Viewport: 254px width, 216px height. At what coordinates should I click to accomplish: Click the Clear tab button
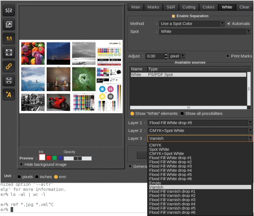(244, 7)
